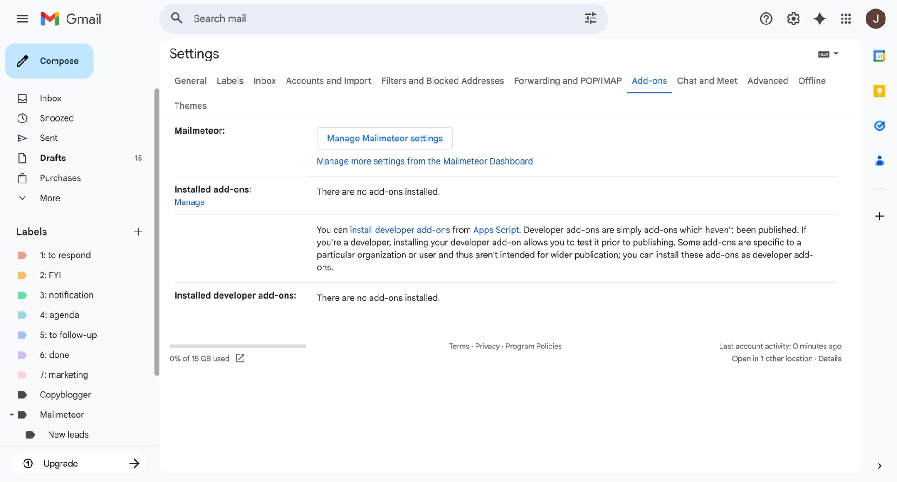Click Manage Mailmeteor settings
Screen dimensions: 897x482
[384, 138]
